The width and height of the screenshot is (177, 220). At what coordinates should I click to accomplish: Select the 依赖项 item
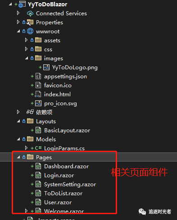44,112
